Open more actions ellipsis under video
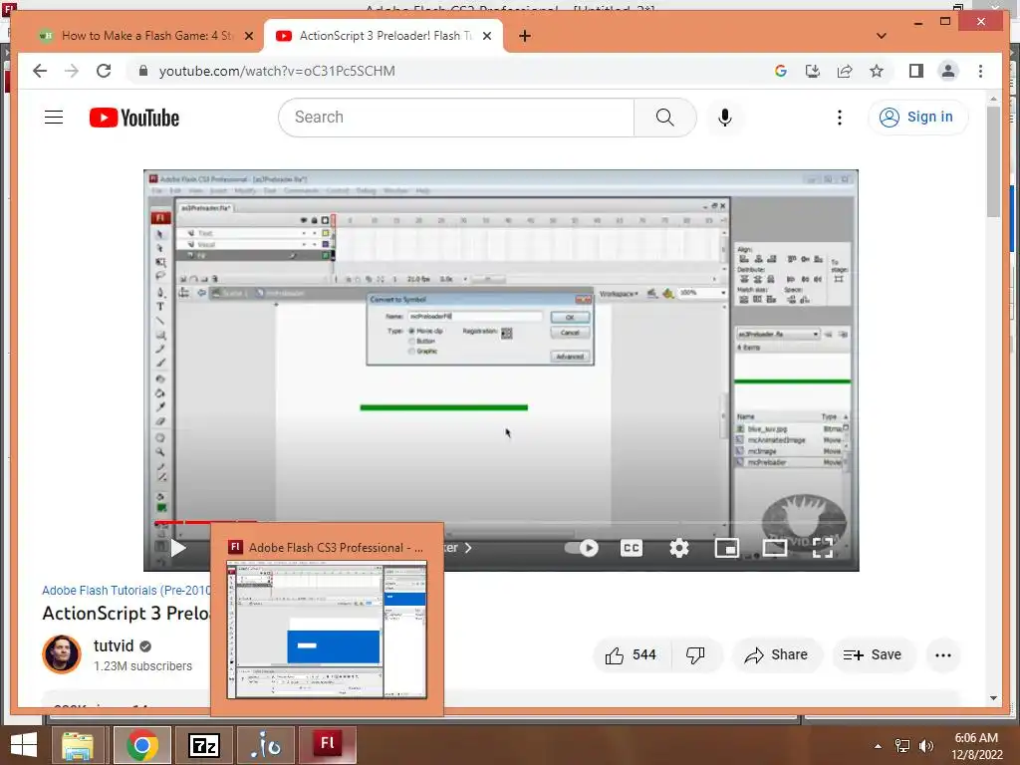 pos(942,655)
